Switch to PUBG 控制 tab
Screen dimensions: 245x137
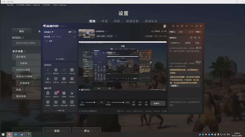point(117,21)
